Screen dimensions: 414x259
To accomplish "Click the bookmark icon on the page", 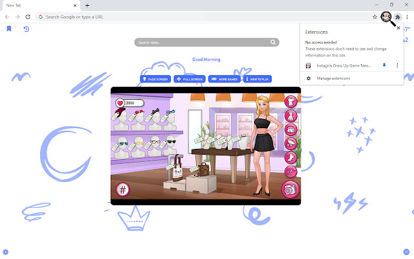I will (8, 28).
